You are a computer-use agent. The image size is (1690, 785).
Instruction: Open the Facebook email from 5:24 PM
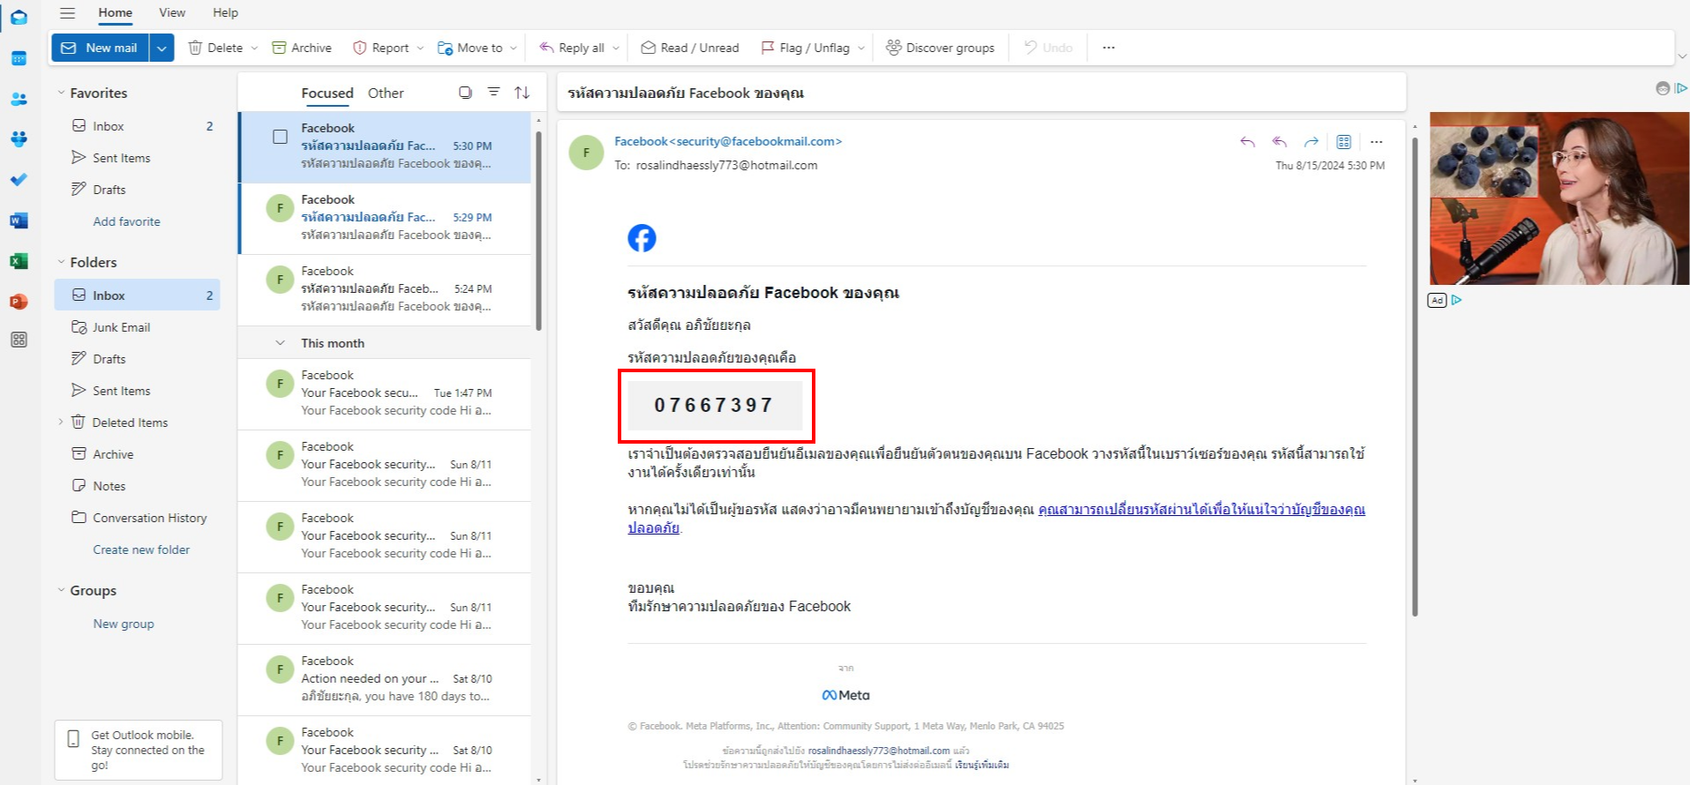tap(385, 289)
